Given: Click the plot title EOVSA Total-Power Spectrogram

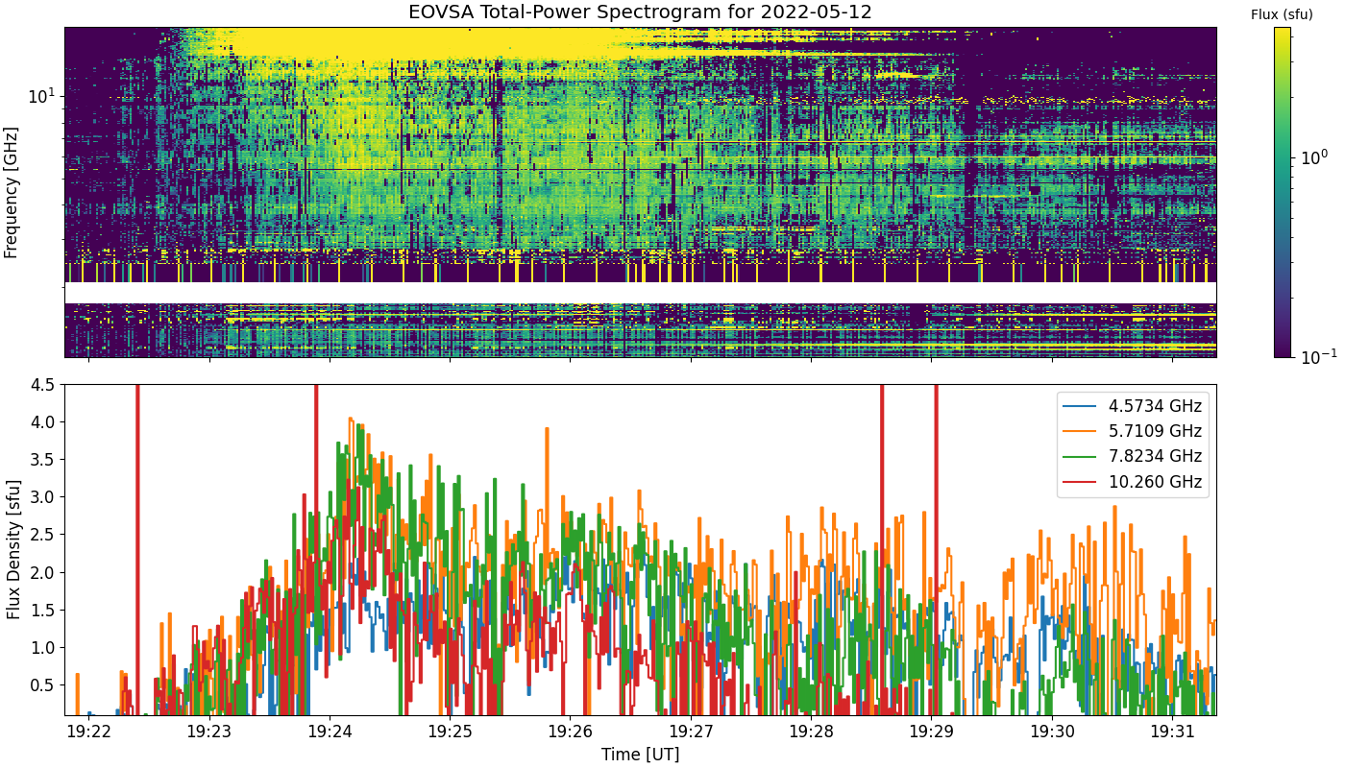Looking at the screenshot, I should (x=640, y=12).
